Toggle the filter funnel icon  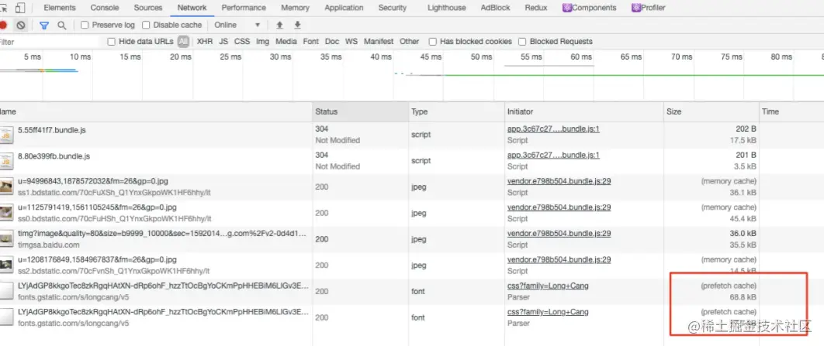(44, 25)
